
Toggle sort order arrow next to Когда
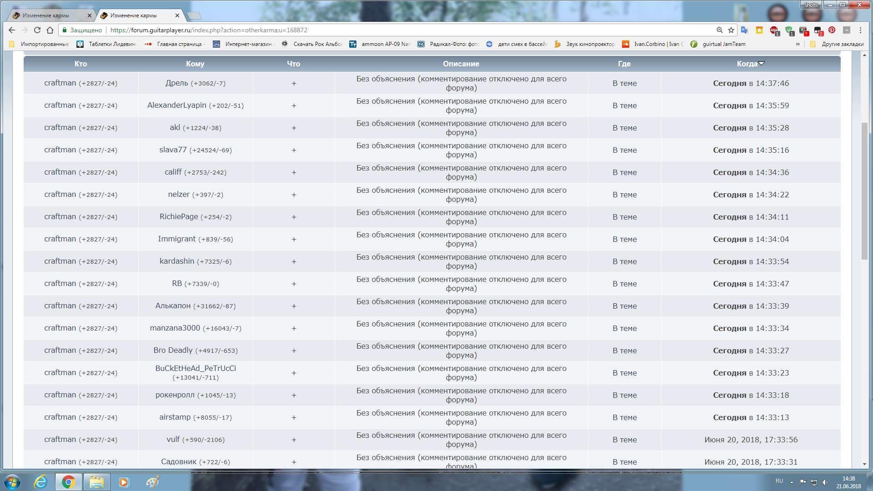(x=762, y=63)
